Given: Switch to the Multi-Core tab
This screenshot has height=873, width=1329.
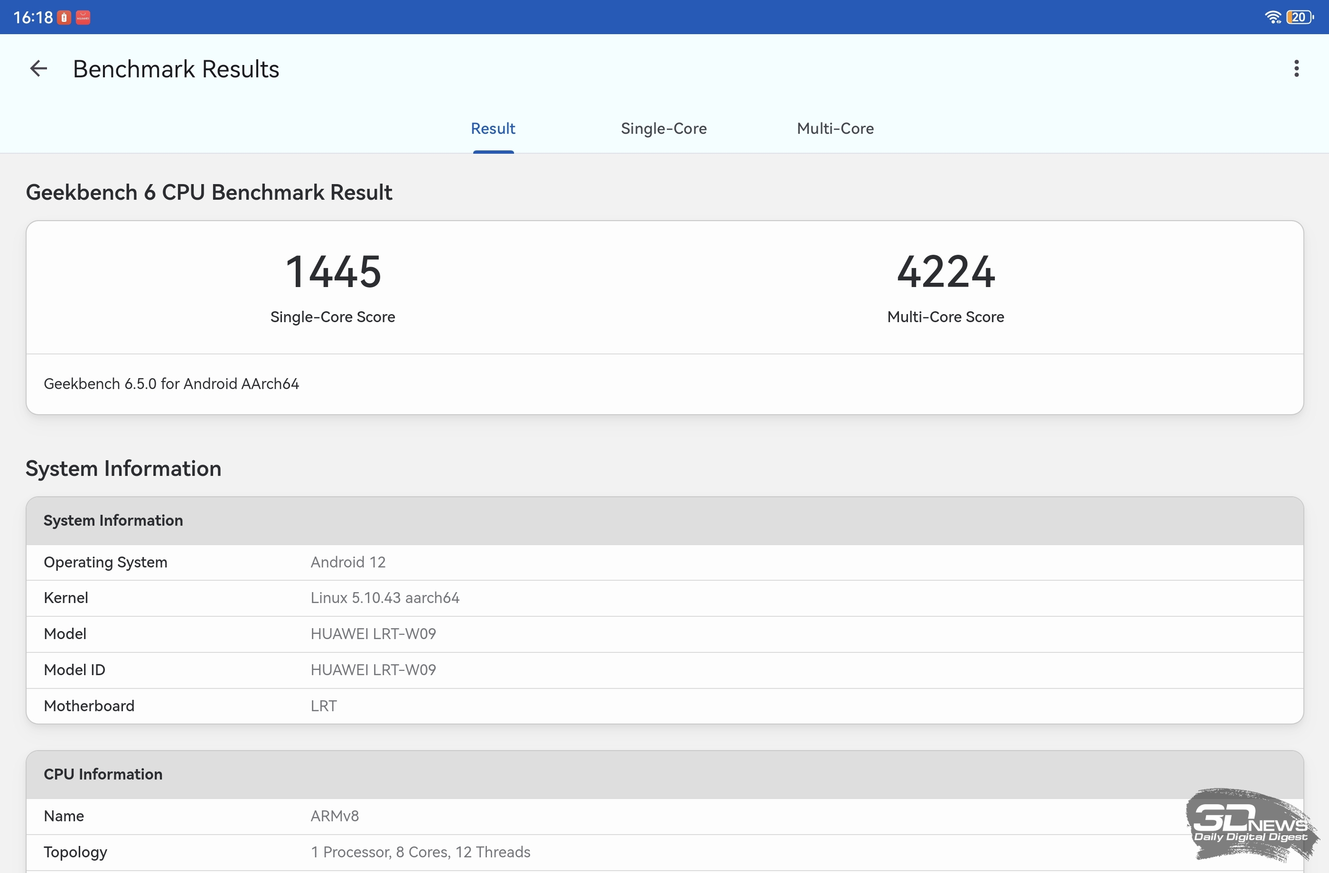Looking at the screenshot, I should [835, 129].
